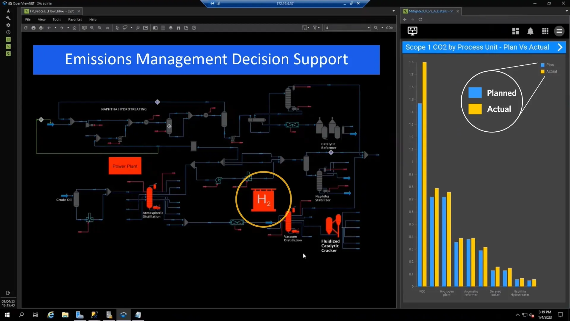This screenshot has height=321, width=570.
Task: Open the binoculars Find tool on the toolbar
Action: click(178, 28)
